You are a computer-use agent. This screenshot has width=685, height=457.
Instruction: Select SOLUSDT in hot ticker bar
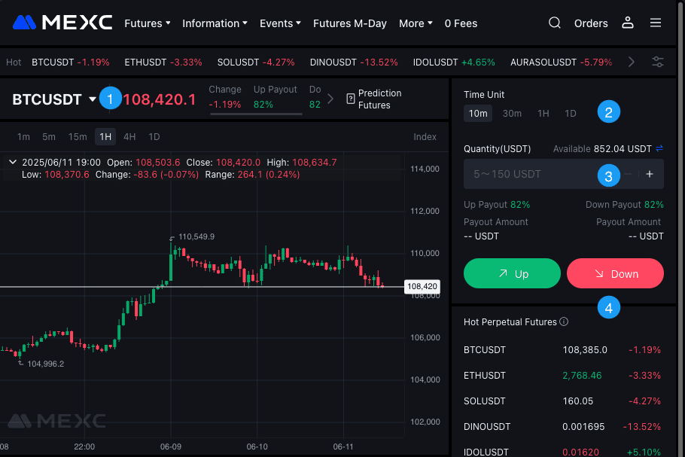coord(256,62)
